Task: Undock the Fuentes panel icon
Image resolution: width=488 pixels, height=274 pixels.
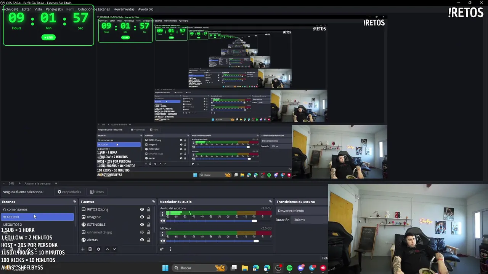Action: (x=153, y=202)
